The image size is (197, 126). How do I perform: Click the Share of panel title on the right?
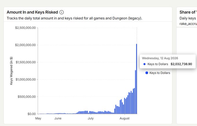[x=188, y=12]
